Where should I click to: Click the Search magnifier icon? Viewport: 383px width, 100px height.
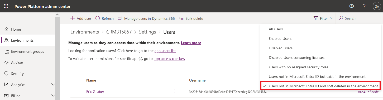(341, 18)
